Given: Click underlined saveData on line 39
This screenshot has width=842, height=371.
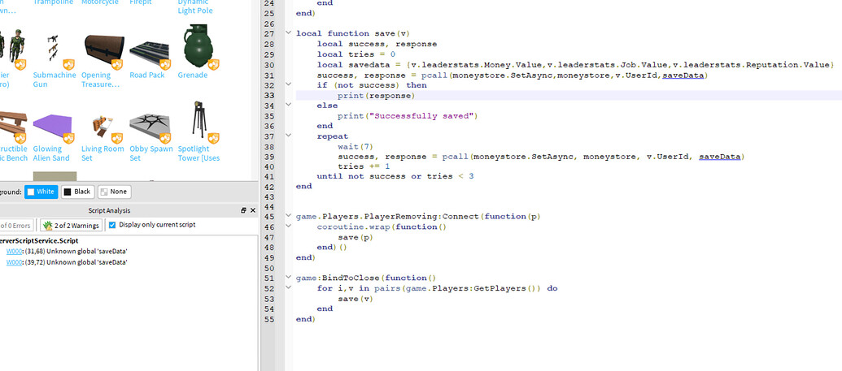Looking at the screenshot, I should [x=720, y=157].
